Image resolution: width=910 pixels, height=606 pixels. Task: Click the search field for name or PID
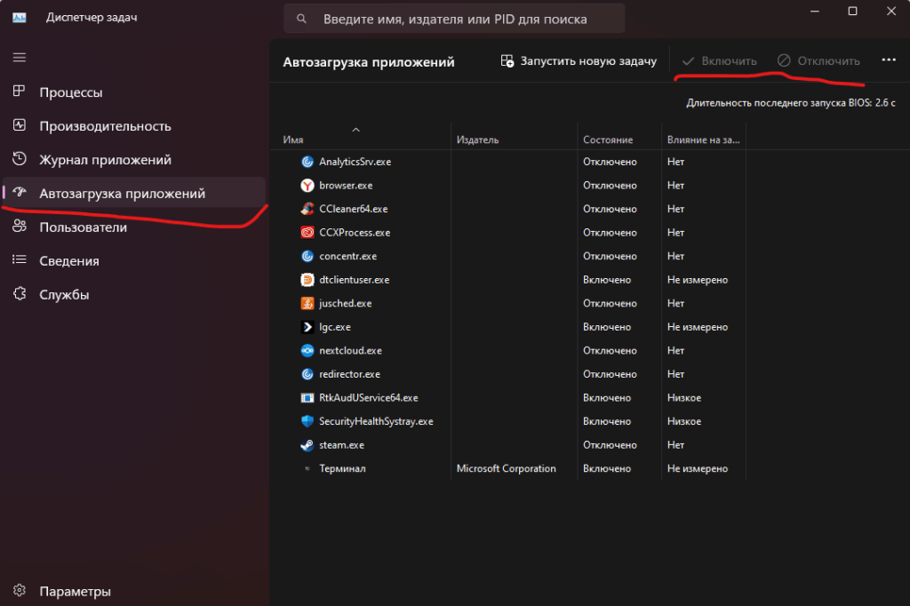tap(454, 20)
